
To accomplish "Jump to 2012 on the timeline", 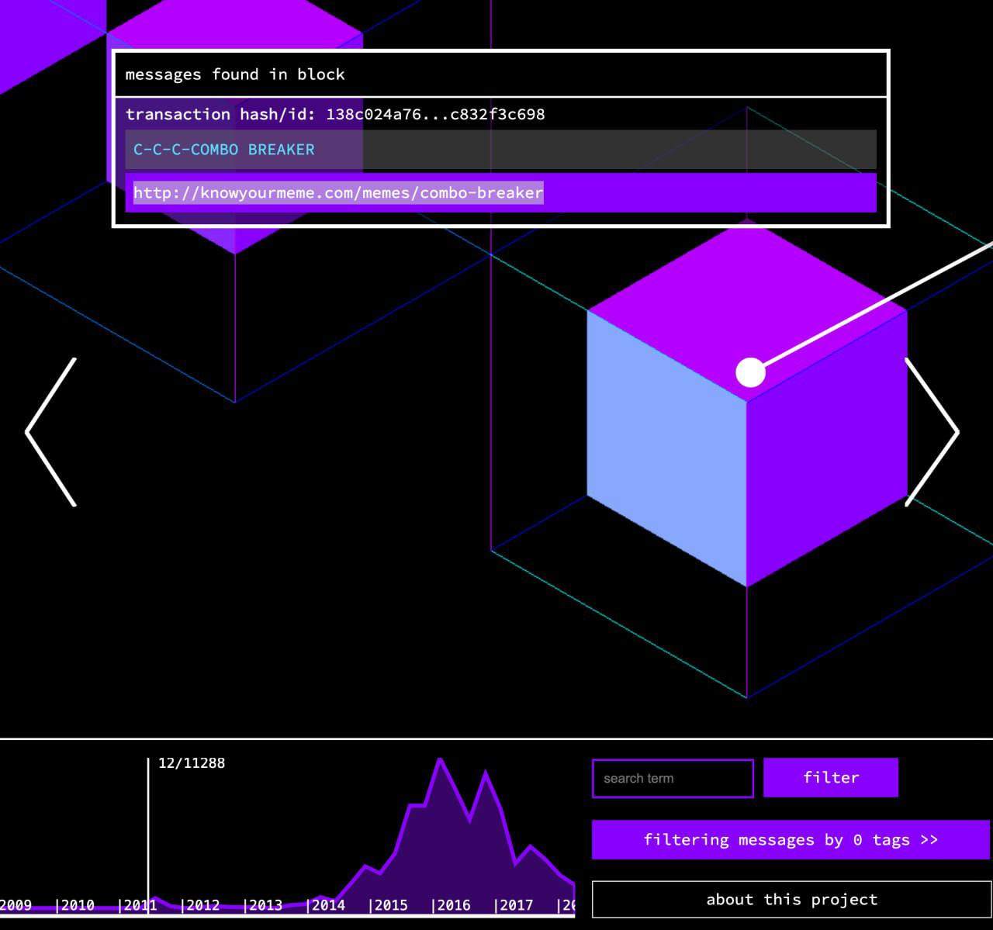I will pos(200,905).
